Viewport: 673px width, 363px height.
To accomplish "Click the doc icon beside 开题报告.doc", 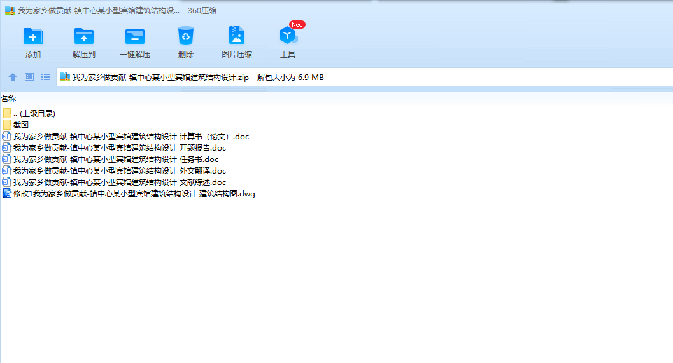I will coord(7,148).
